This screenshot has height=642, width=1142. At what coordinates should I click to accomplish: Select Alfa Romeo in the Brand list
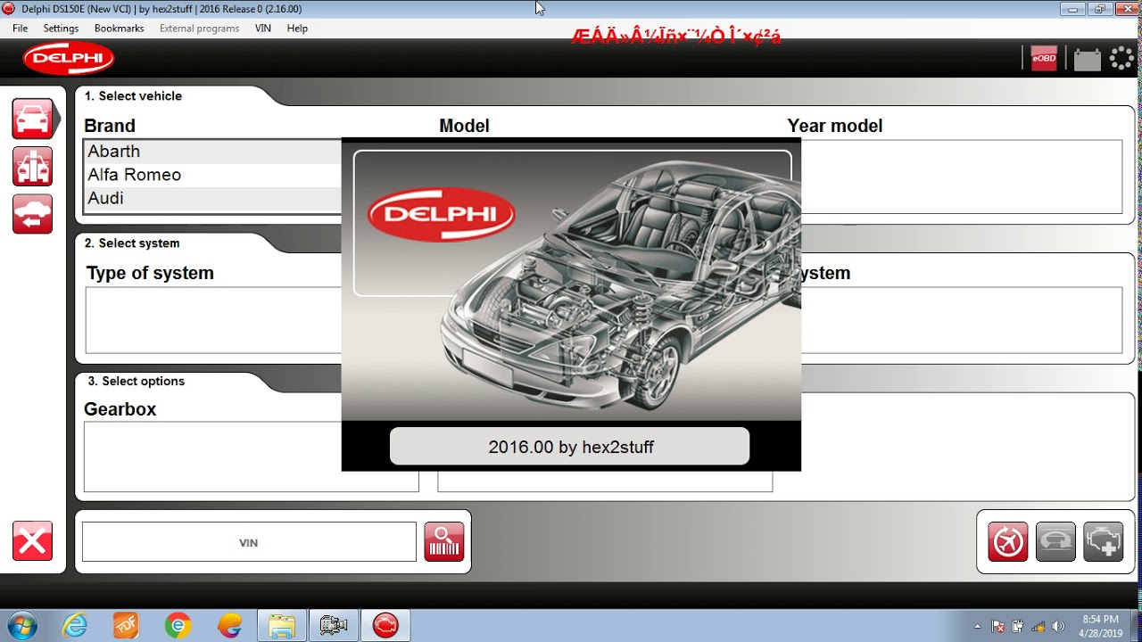pos(212,175)
